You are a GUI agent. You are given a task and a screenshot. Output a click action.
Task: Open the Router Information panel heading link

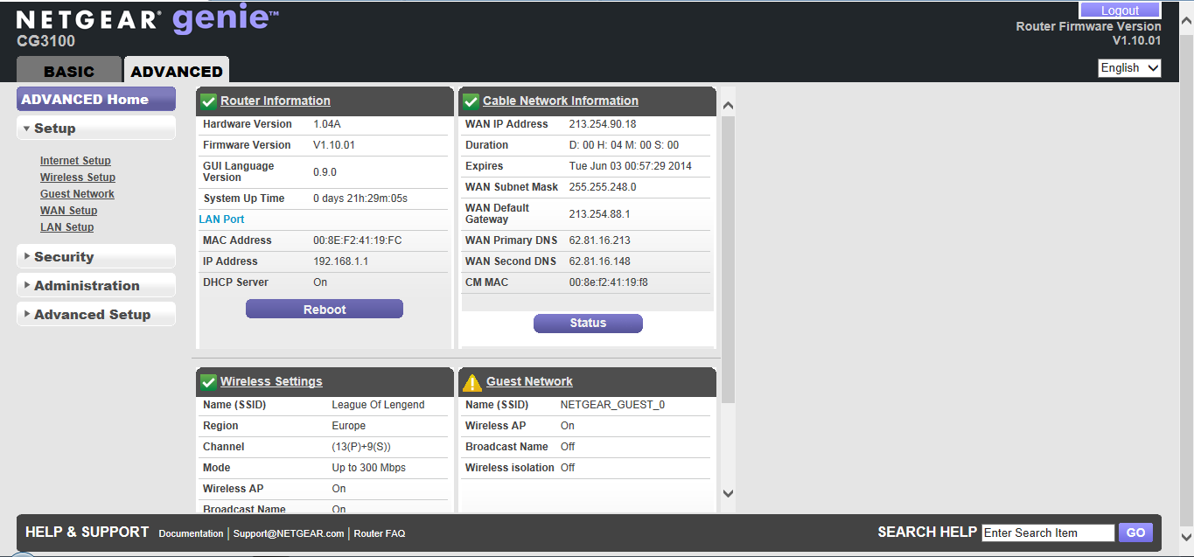(x=276, y=101)
